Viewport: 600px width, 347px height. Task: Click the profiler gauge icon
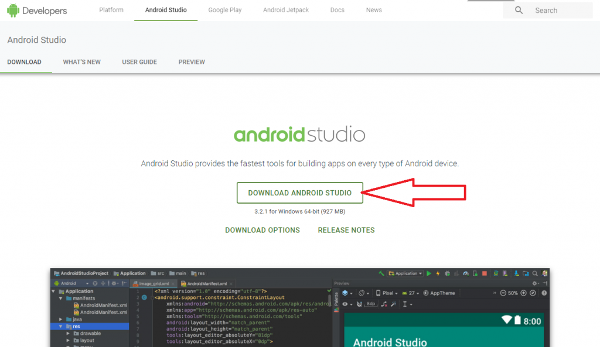466,273
